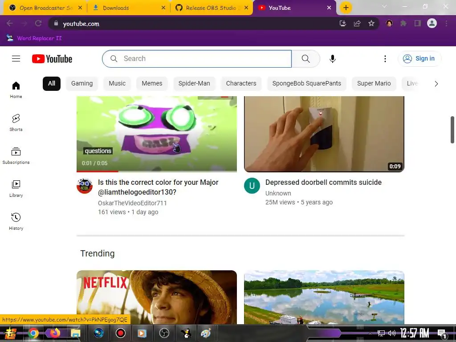Screen dimensions: 456x342
Task: Click the page vertical scrollbar
Action: coord(452,130)
